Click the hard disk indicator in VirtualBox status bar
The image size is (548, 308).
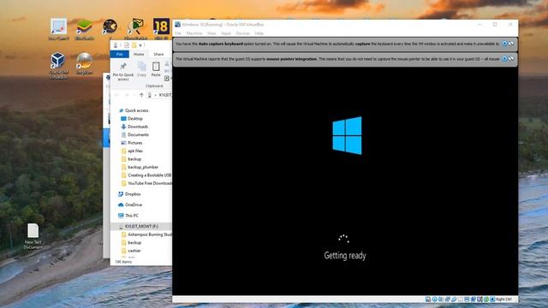coord(428,299)
